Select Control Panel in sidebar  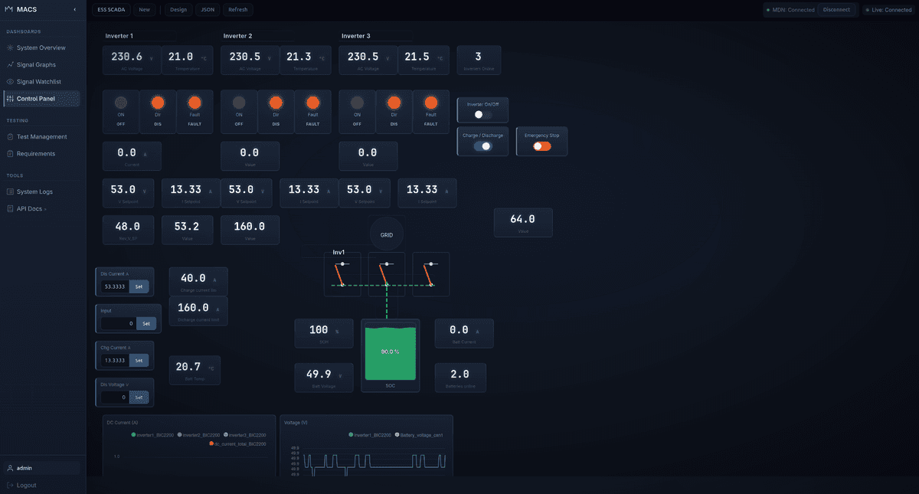tap(42, 98)
